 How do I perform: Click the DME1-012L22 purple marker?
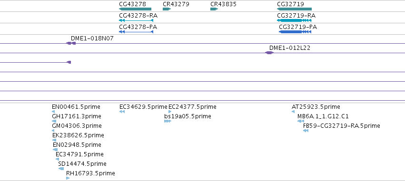coord(269,53)
